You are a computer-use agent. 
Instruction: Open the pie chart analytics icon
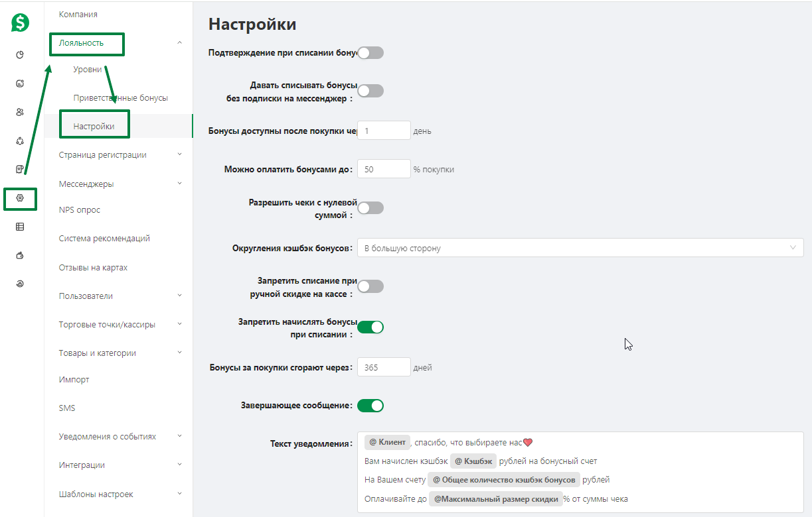[20, 55]
